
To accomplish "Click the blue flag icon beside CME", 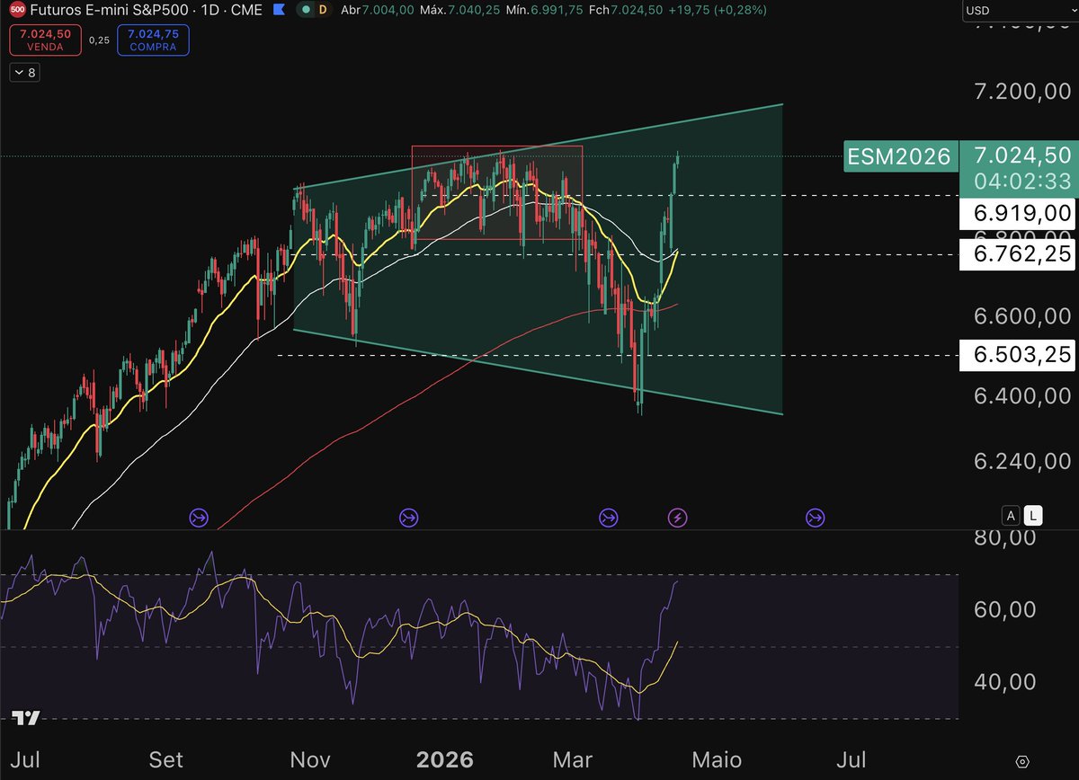I will [280, 10].
